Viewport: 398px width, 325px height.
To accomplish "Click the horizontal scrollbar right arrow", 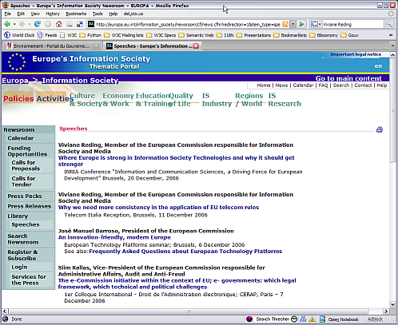I will tap(386, 311).
